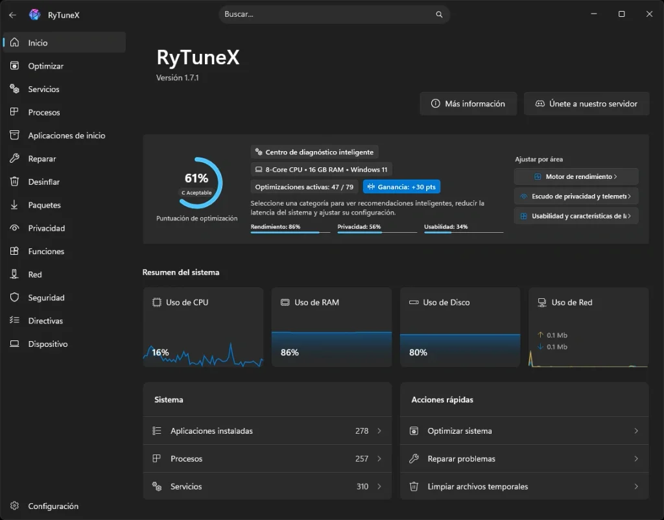Open Aplicaciones instaladas row
The height and width of the screenshot is (520, 664).
[x=267, y=431]
